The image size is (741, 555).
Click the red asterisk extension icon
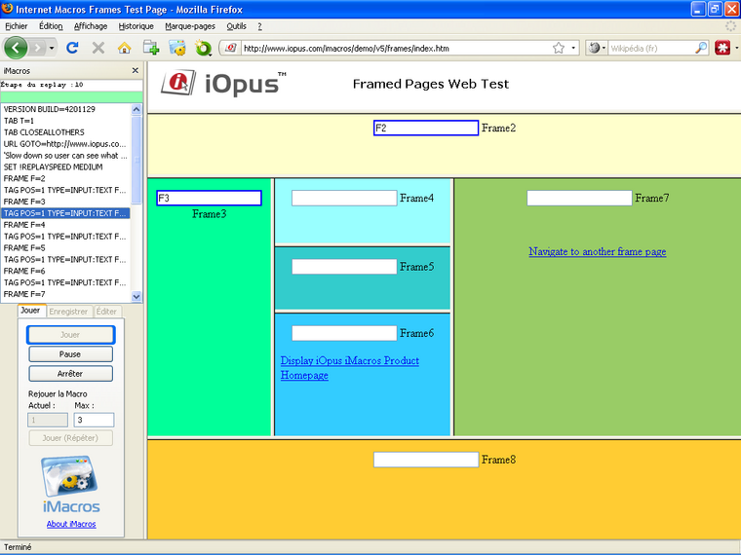(722, 48)
